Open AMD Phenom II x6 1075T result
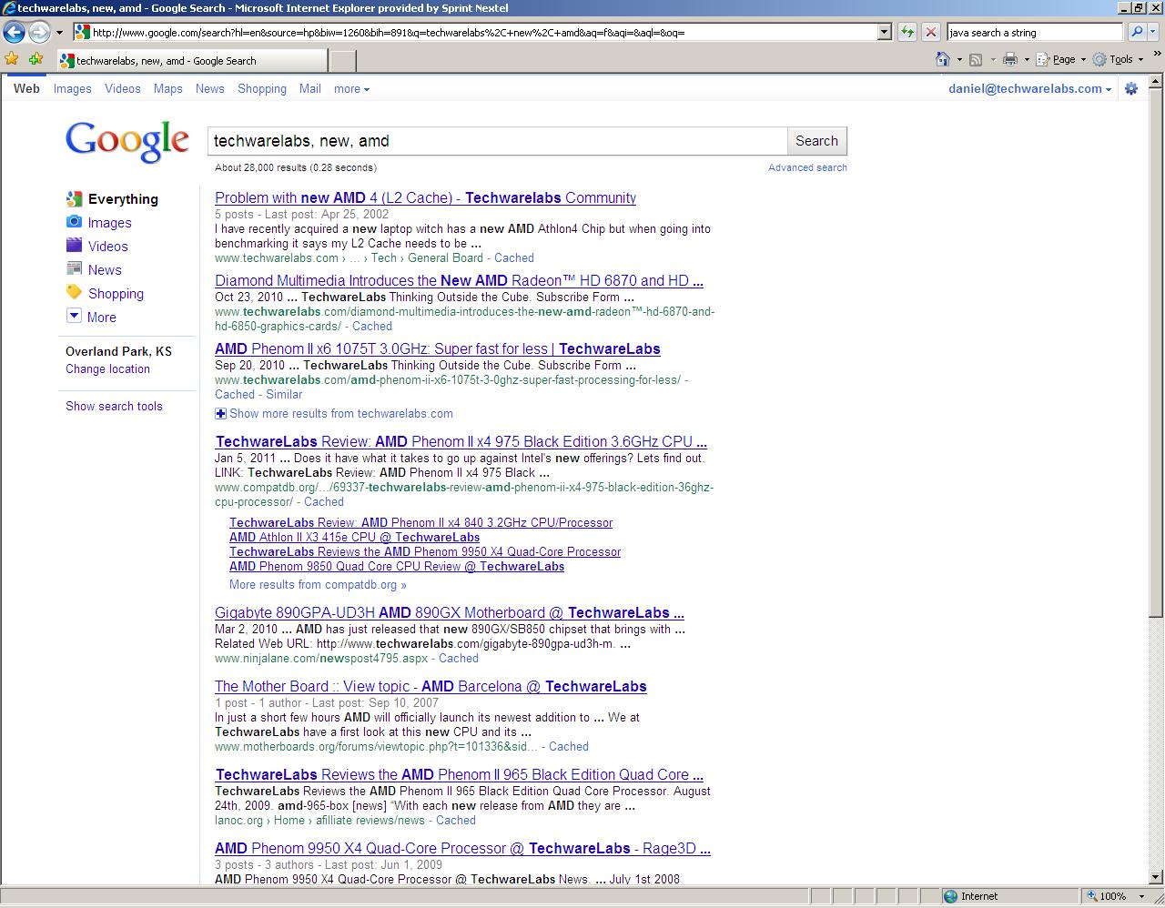 coord(438,349)
